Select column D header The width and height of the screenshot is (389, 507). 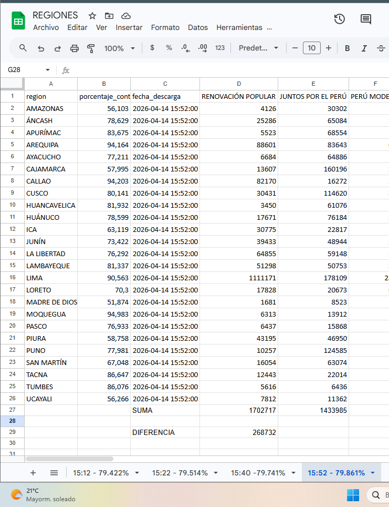[x=239, y=84]
